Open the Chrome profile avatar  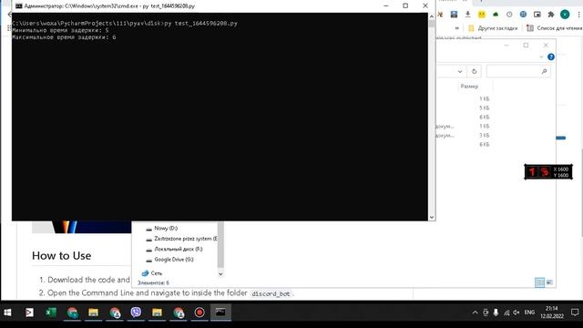pyautogui.click(x=565, y=15)
